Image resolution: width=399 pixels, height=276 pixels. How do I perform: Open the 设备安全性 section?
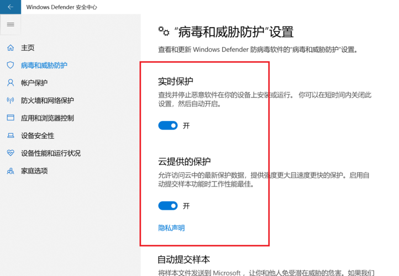point(38,136)
